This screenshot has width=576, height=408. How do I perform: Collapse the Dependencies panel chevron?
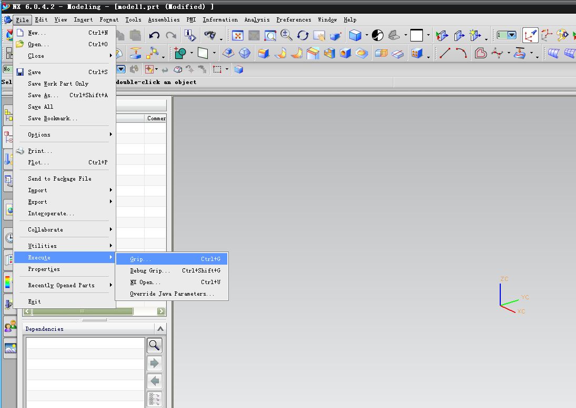pyautogui.click(x=160, y=329)
